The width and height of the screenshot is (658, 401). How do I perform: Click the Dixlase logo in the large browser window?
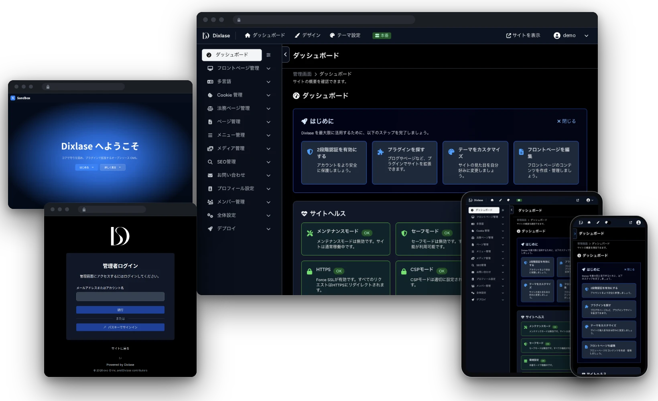[216, 35]
